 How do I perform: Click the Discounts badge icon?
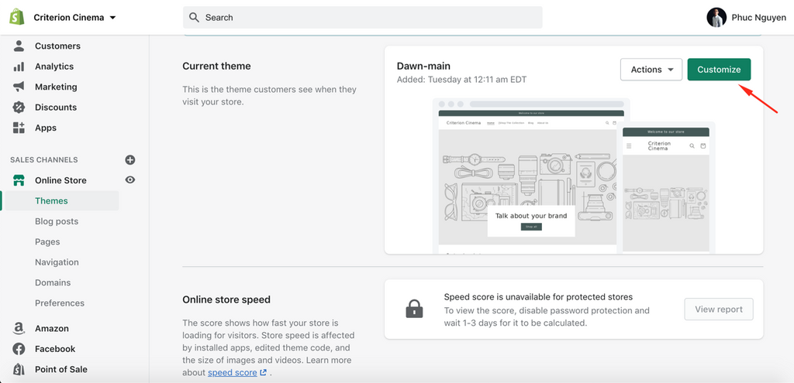point(19,108)
